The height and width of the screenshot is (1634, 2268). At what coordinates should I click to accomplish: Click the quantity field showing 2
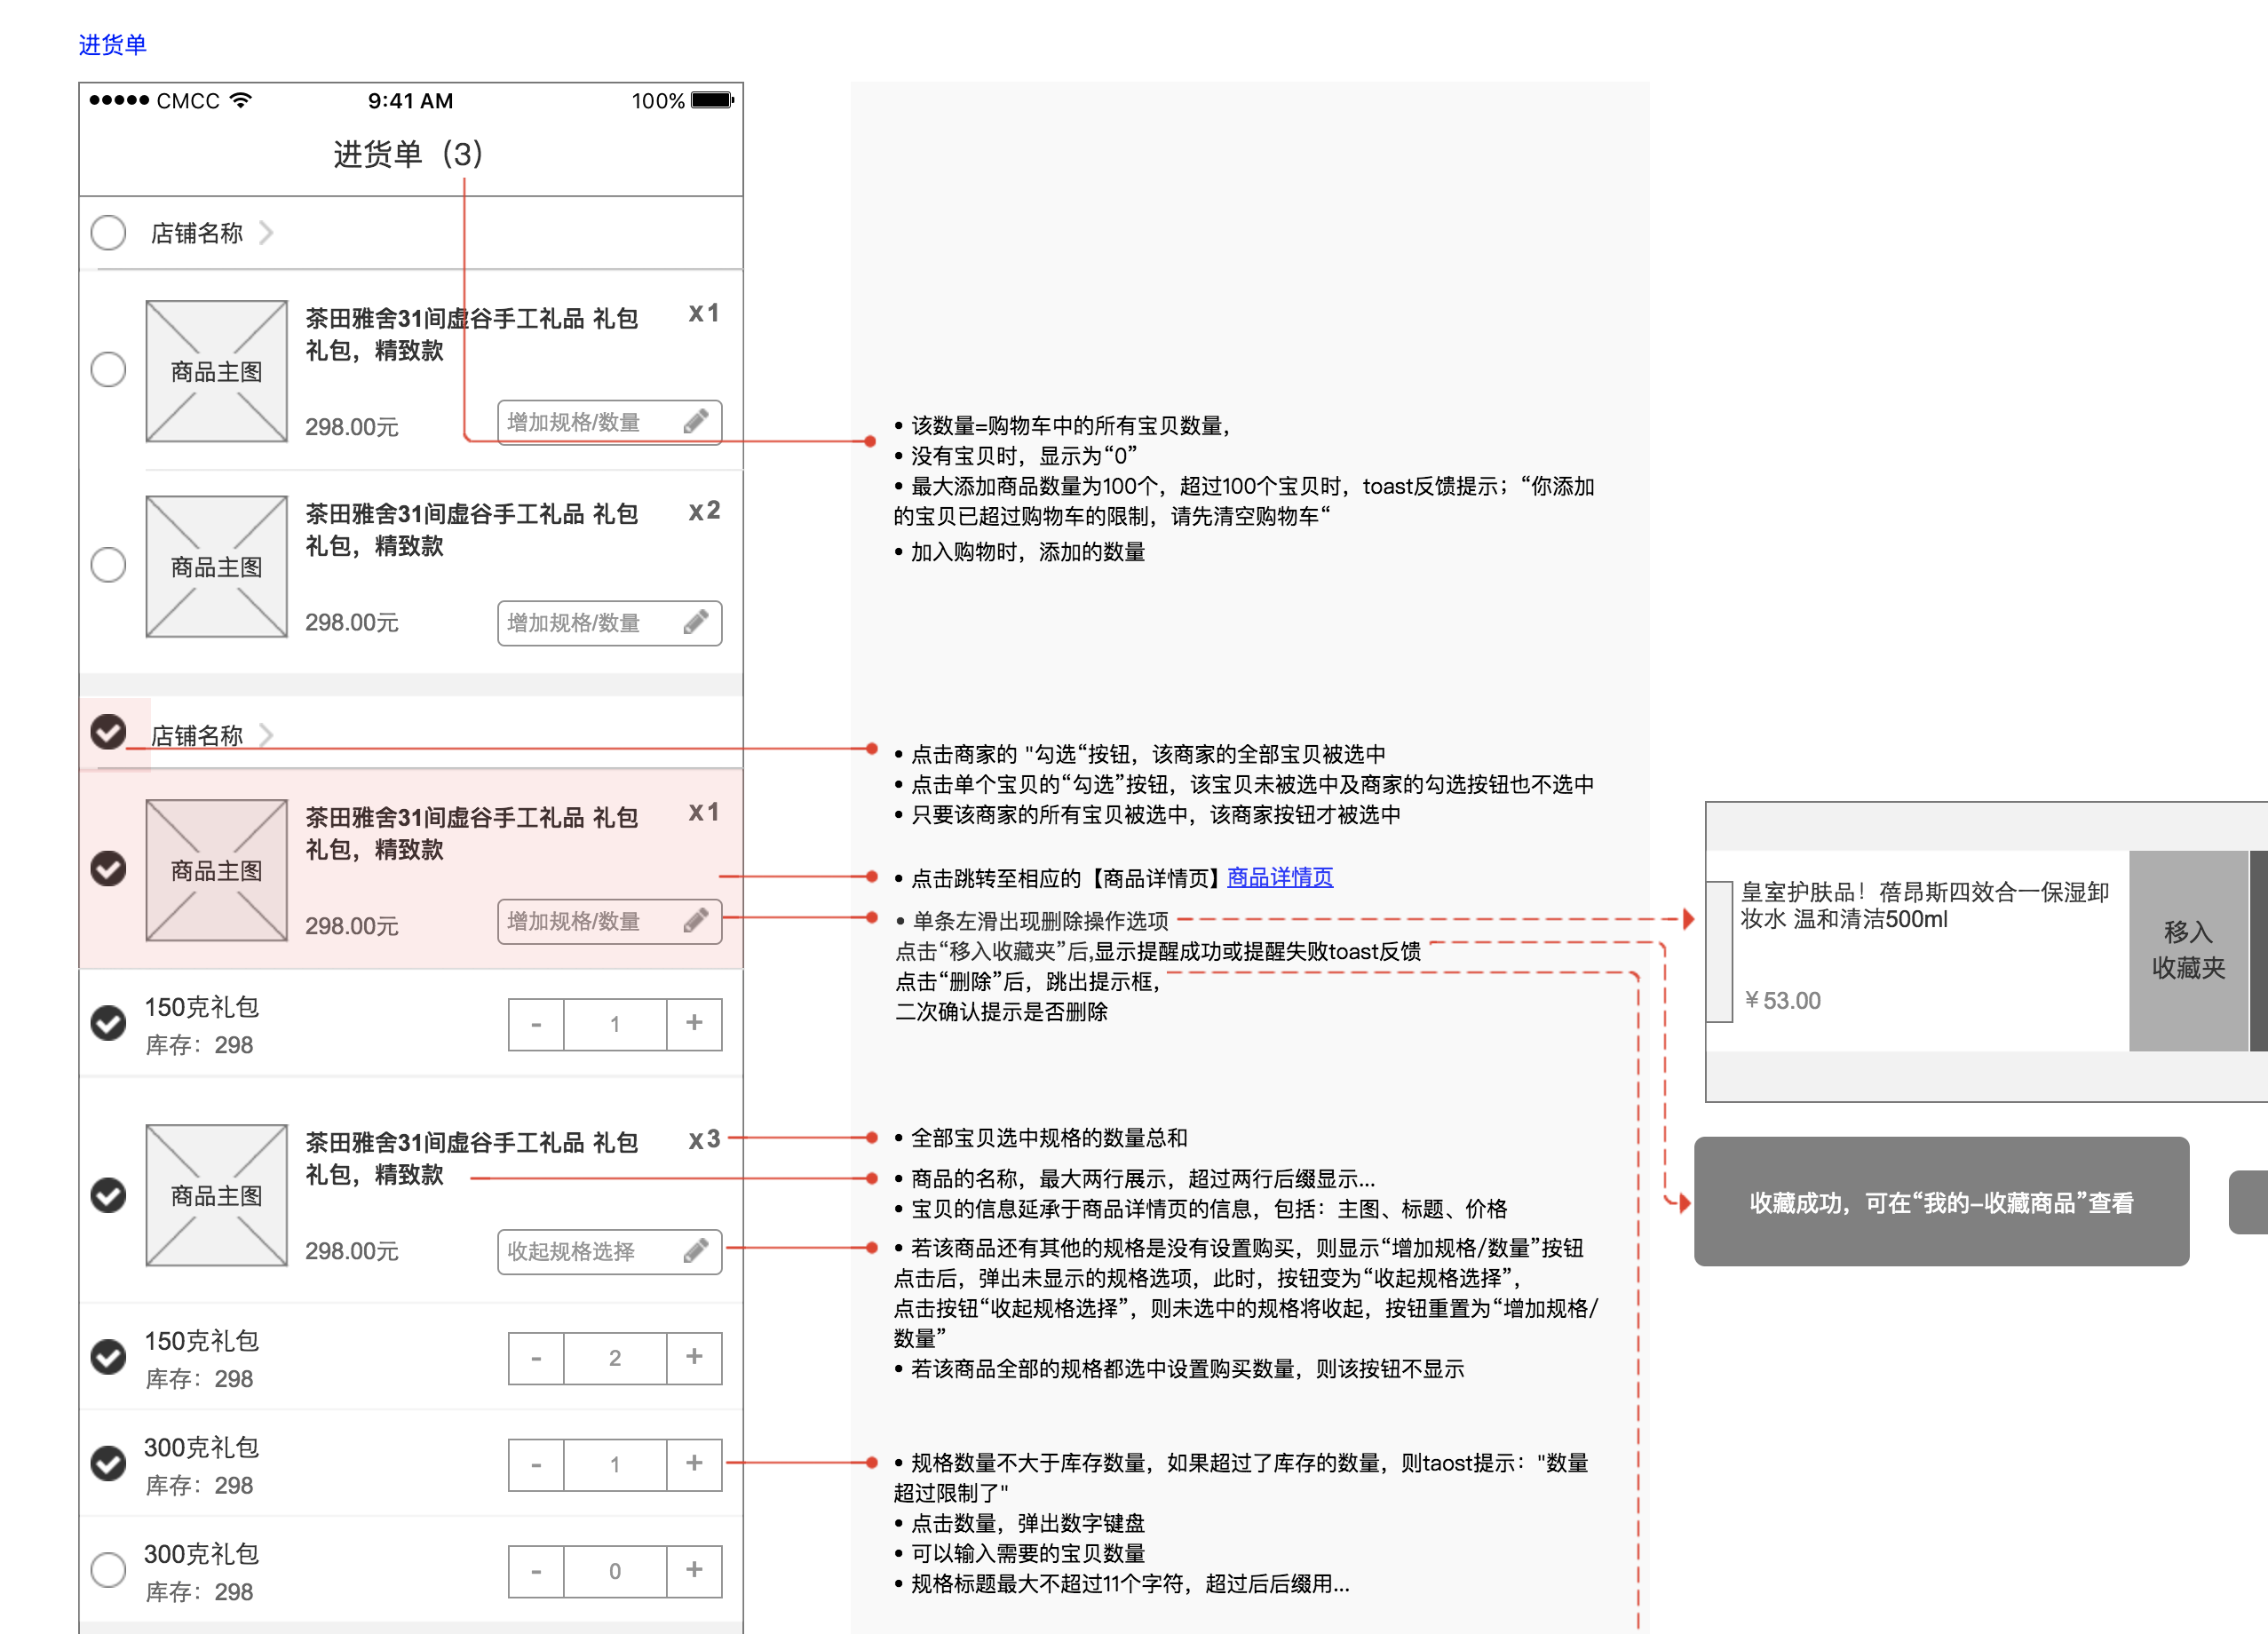[x=615, y=1358]
